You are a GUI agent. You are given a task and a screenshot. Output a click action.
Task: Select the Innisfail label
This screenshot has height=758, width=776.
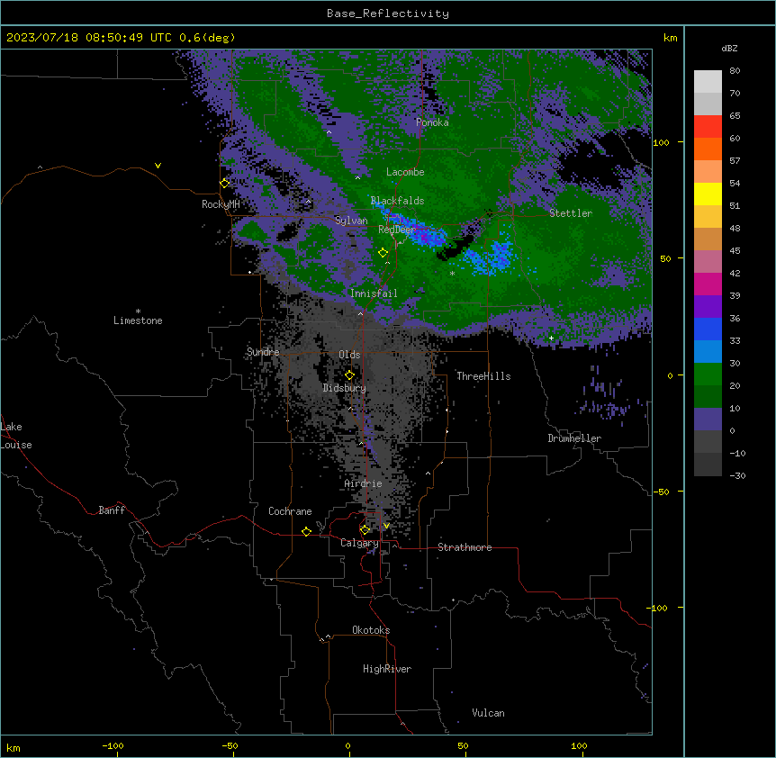click(374, 293)
